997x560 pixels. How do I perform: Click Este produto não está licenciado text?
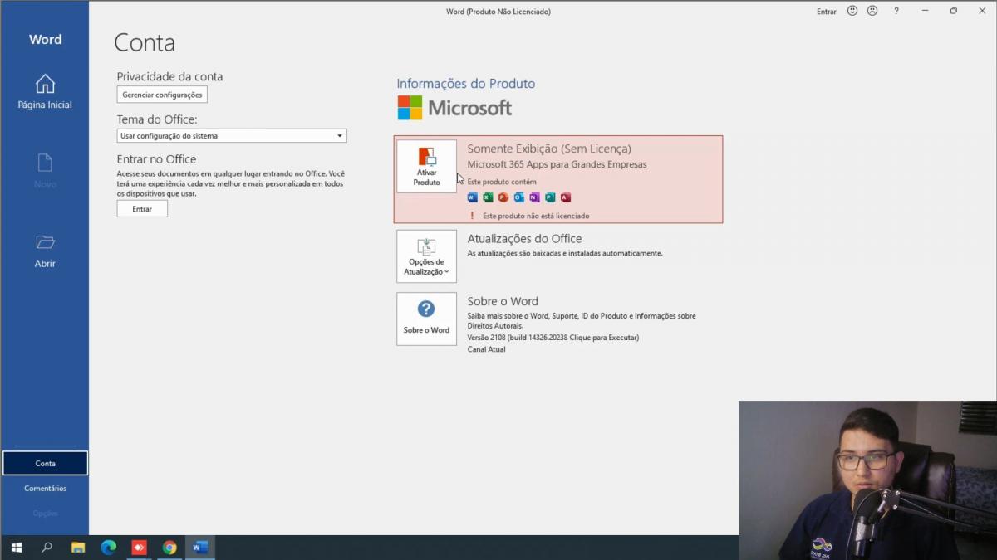point(536,216)
